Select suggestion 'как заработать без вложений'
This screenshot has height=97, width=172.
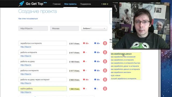[123, 57]
